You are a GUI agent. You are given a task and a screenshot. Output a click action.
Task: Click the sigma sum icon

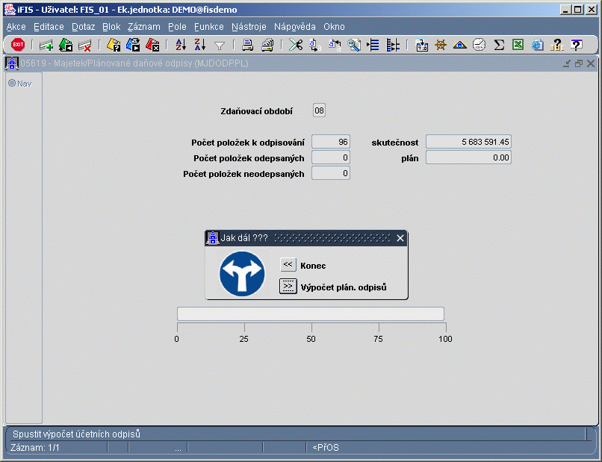499,46
